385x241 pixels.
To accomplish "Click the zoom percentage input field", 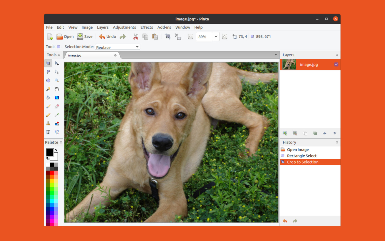I will tap(205, 37).
